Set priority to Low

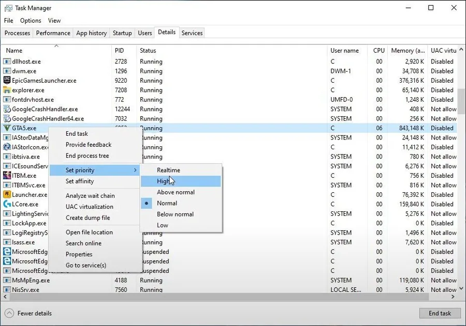pyautogui.click(x=181, y=225)
